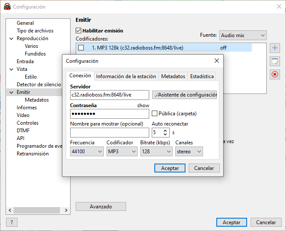Open the Codificador MP3 dropdown
286x231 pixels.
coord(122,152)
